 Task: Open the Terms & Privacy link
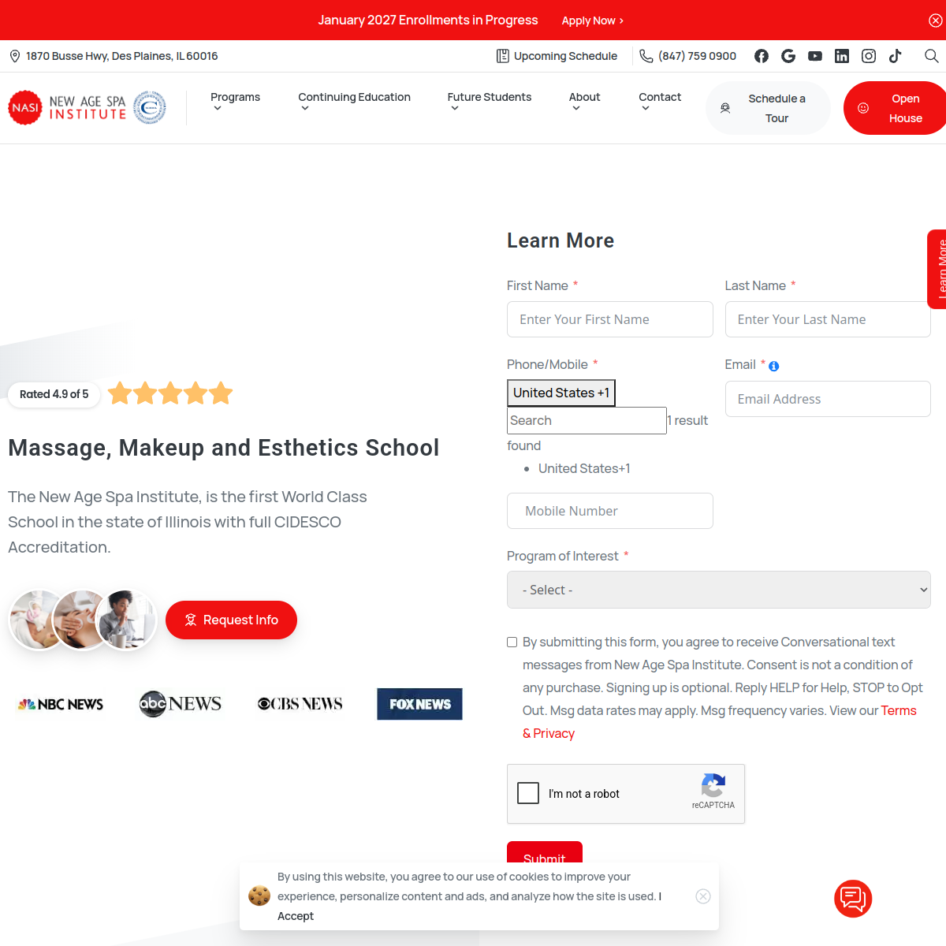click(549, 733)
